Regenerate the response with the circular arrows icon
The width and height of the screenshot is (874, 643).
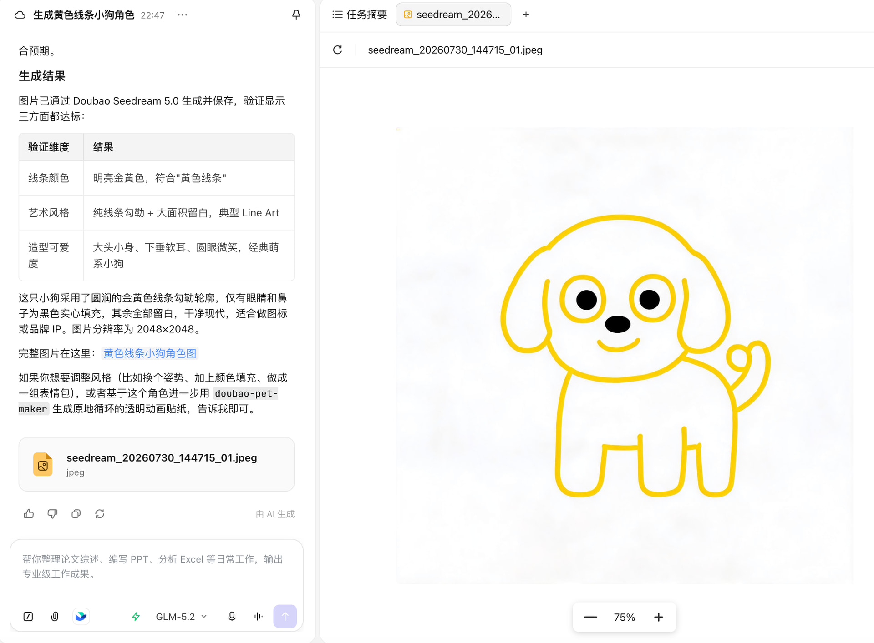click(100, 514)
